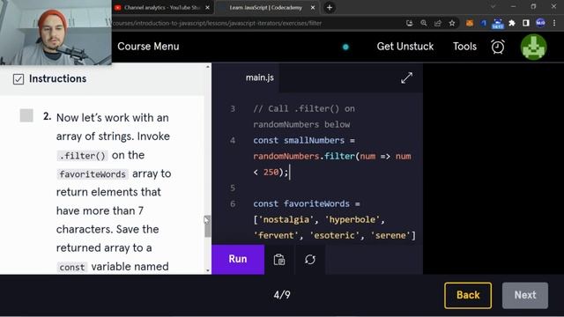This screenshot has height=317, width=564.
Task: Close the Codecademy tab
Action: [313, 8]
